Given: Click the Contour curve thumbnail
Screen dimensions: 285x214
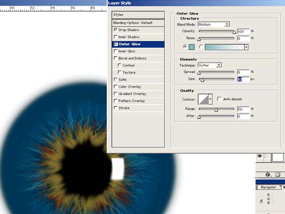Looking at the screenshot, I should click(x=203, y=99).
